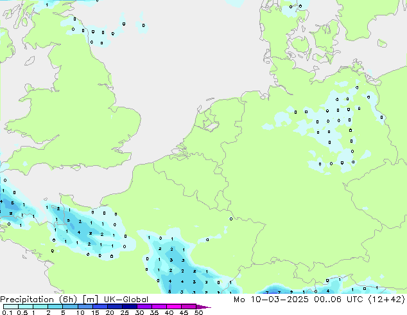Click the 'Precipitation (6h)' title text

[39, 300]
